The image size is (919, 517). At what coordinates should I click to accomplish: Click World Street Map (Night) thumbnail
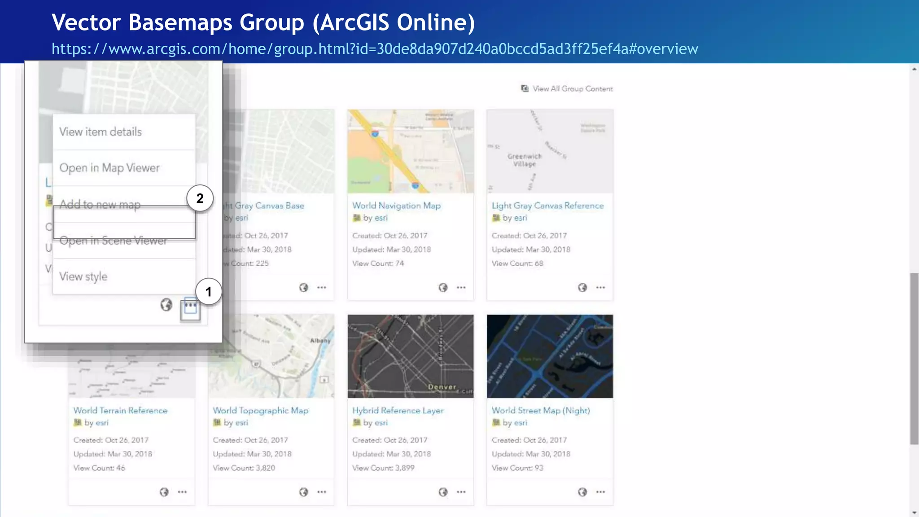[x=550, y=356]
